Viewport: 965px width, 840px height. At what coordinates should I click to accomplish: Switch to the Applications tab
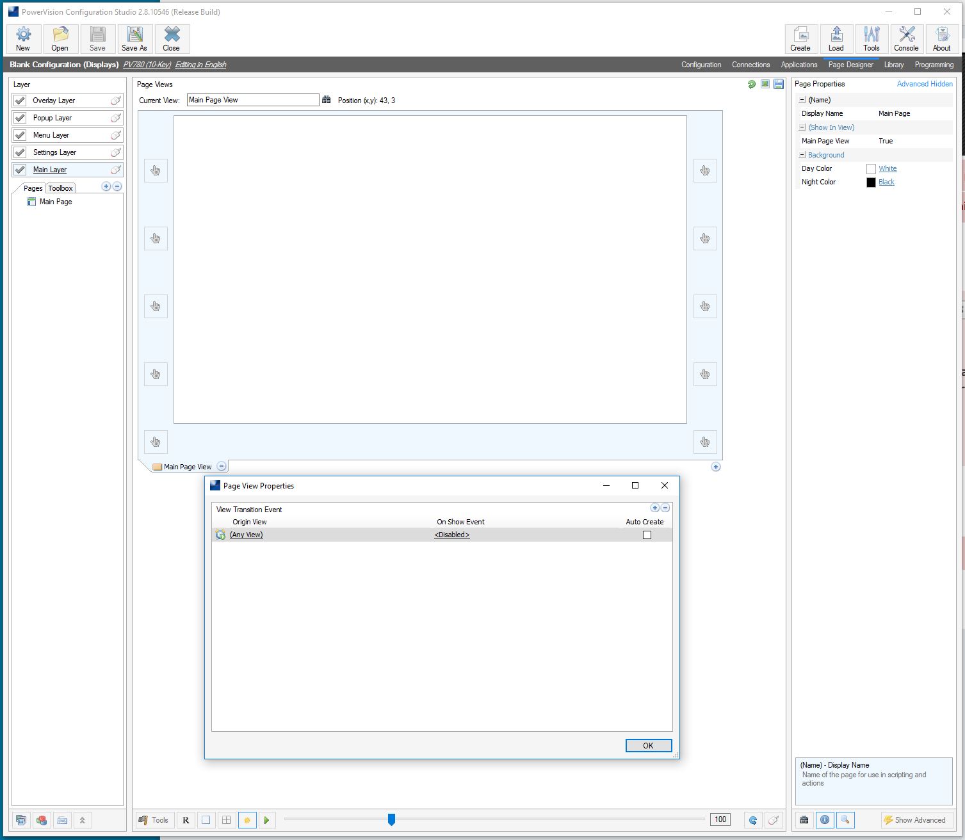799,65
